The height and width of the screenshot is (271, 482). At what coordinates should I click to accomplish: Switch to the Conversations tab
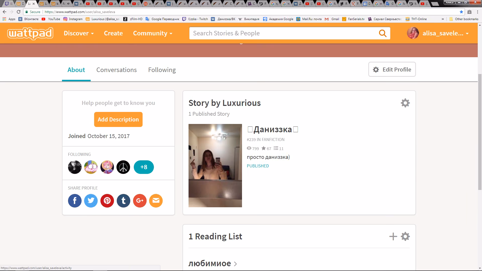click(x=116, y=70)
